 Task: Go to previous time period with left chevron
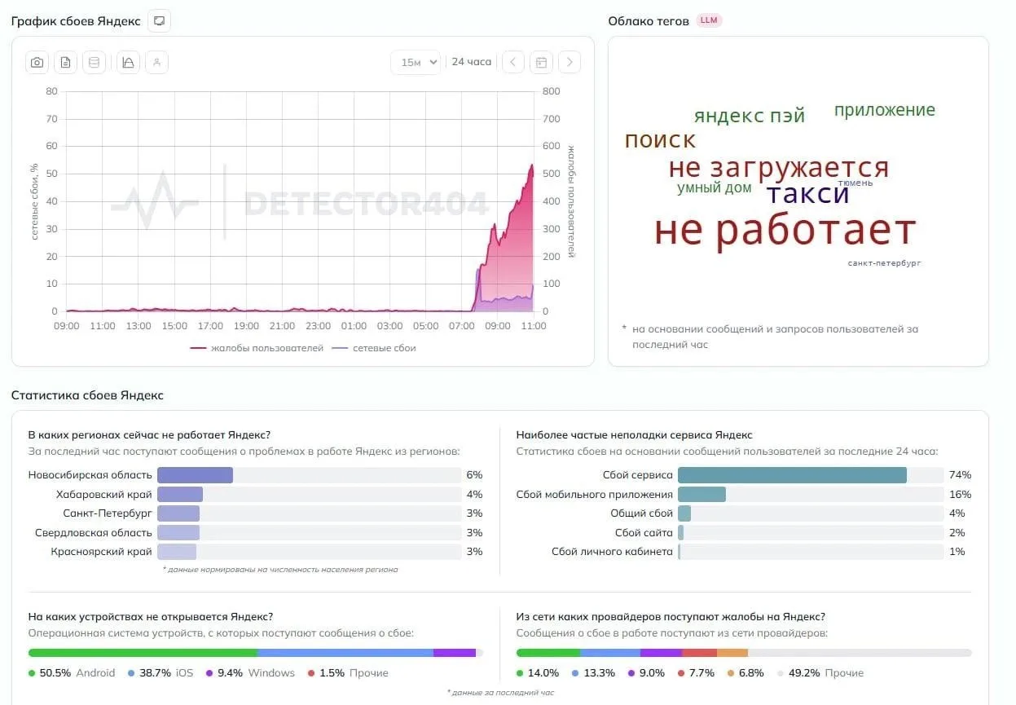coord(512,62)
